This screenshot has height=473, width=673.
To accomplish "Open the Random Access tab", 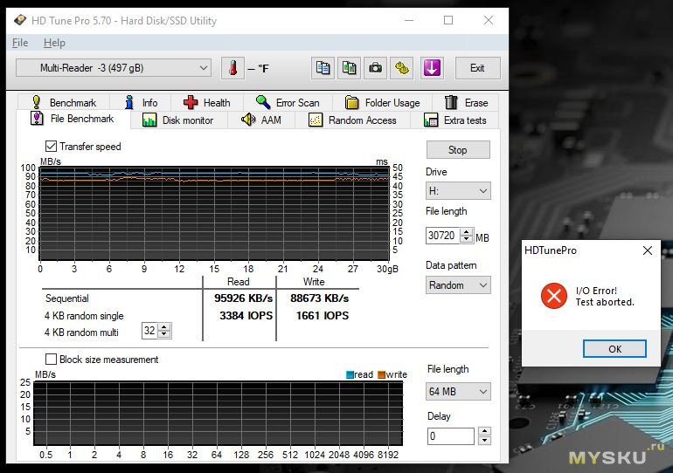I will [x=353, y=120].
